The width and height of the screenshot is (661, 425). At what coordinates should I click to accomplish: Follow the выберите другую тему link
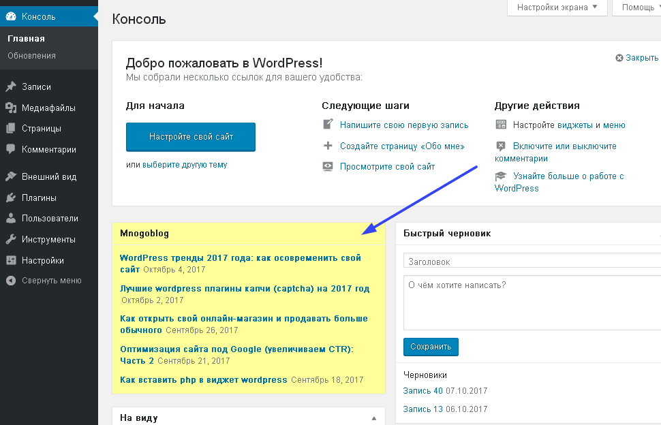[185, 165]
